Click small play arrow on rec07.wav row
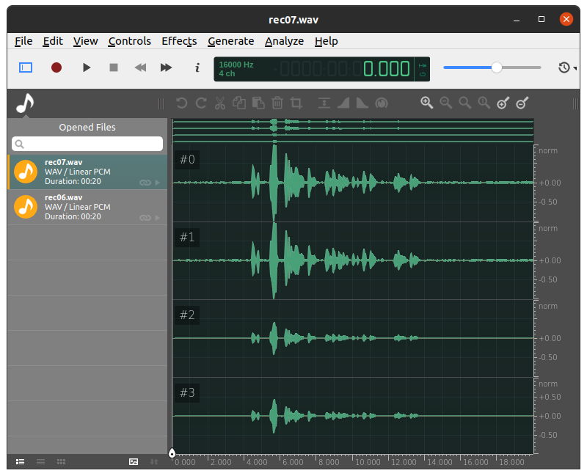 click(x=158, y=183)
